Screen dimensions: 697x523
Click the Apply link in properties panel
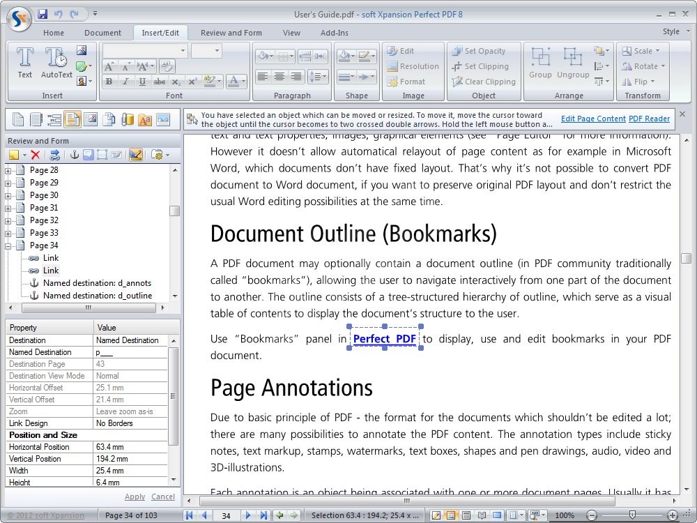pos(135,497)
